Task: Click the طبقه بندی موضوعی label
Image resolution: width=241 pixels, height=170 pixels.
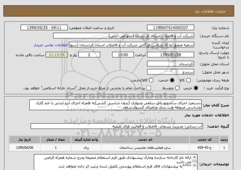Action: [213, 80]
